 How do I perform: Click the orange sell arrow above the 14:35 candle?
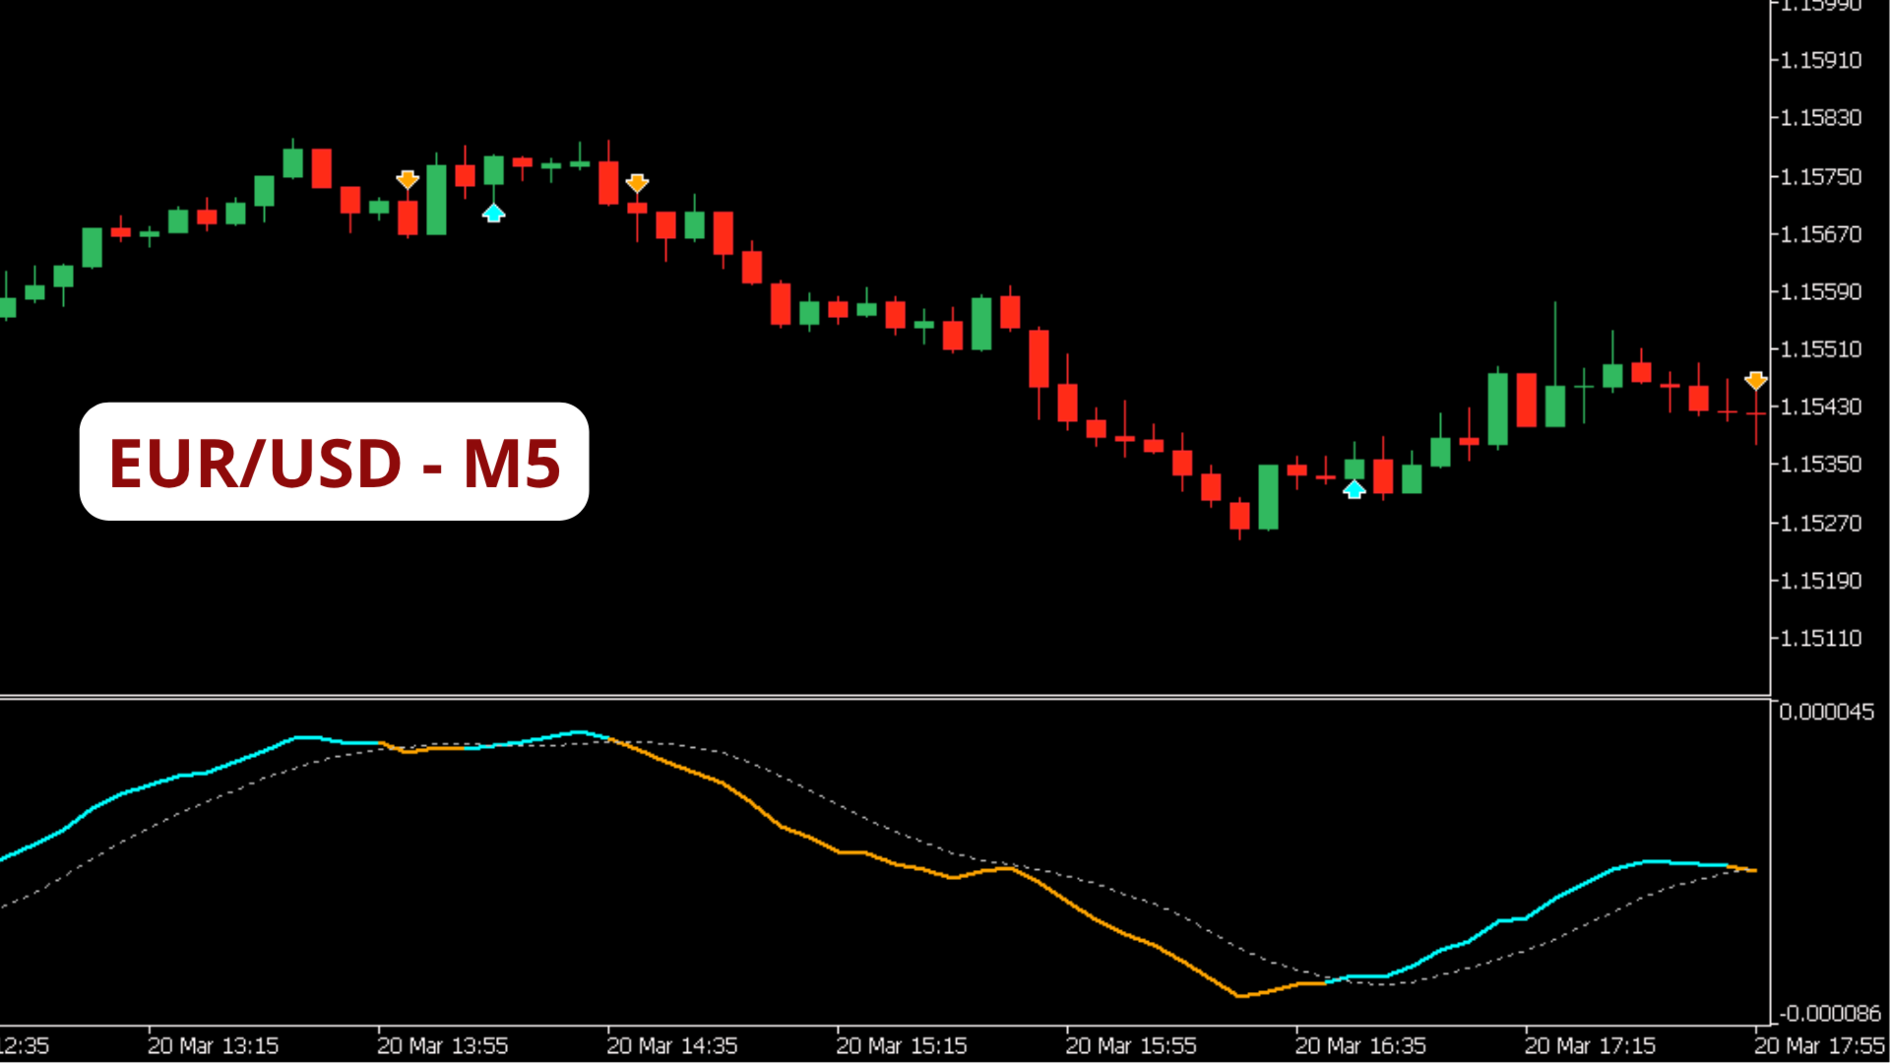tap(637, 183)
